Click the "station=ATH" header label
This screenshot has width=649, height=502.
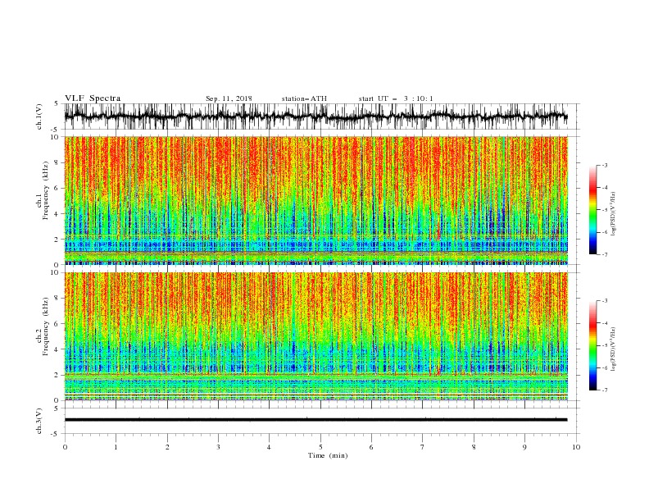coord(304,98)
